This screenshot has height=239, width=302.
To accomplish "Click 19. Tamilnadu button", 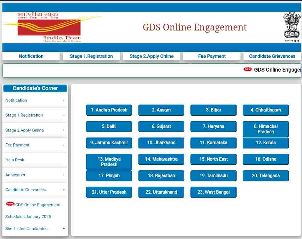I will click(213, 176).
